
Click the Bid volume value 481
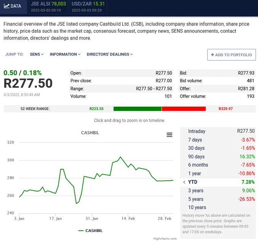click(250, 80)
